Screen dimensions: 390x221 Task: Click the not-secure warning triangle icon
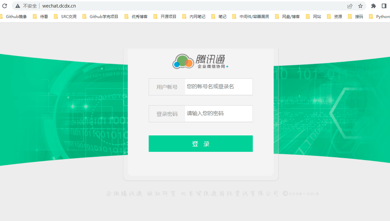(17, 6)
